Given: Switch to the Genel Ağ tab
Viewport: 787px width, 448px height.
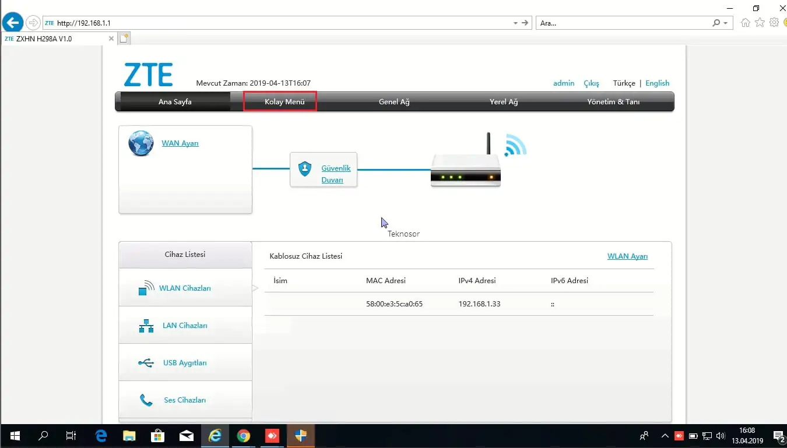Looking at the screenshot, I should 394,101.
